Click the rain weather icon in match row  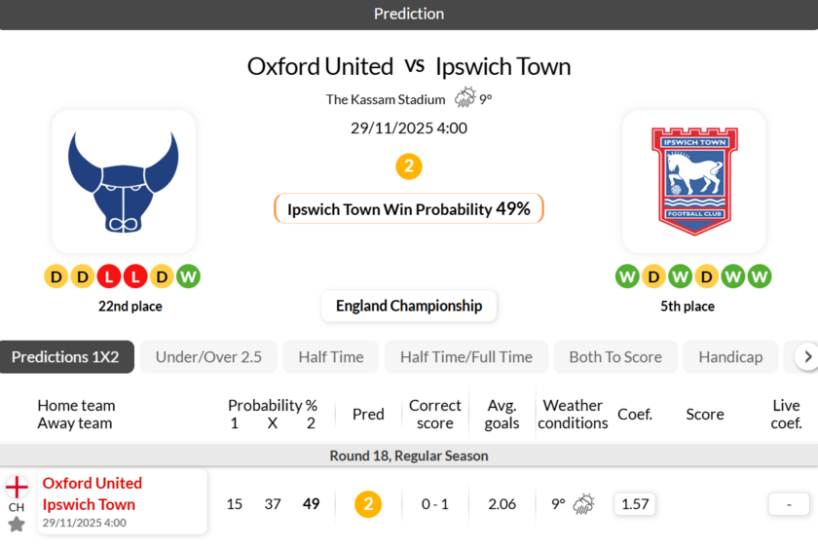(x=583, y=504)
